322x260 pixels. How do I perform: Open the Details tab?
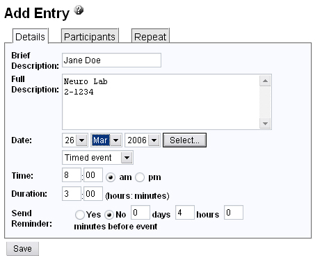[30, 36]
